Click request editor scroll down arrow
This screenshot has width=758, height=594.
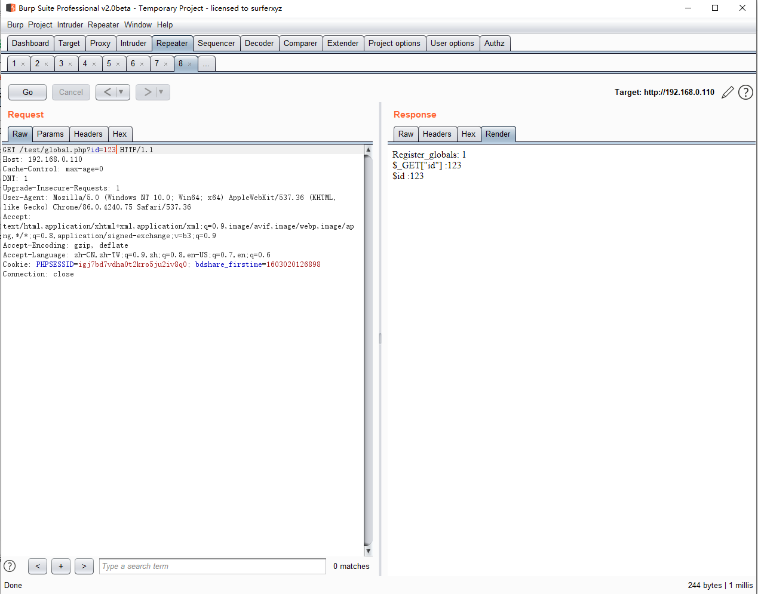tap(368, 551)
